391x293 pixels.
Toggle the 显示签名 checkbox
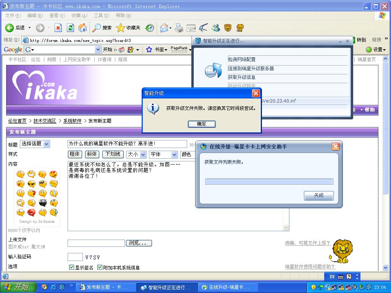71,267
